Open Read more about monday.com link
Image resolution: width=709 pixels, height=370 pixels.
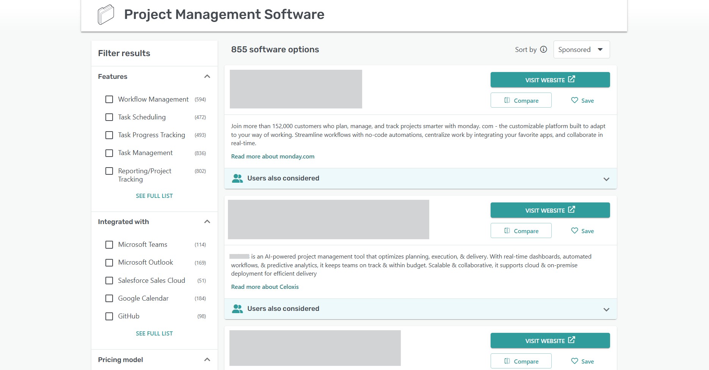coord(273,157)
